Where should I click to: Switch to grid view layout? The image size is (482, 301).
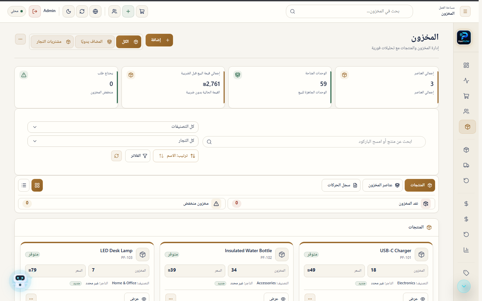point(37,185)
